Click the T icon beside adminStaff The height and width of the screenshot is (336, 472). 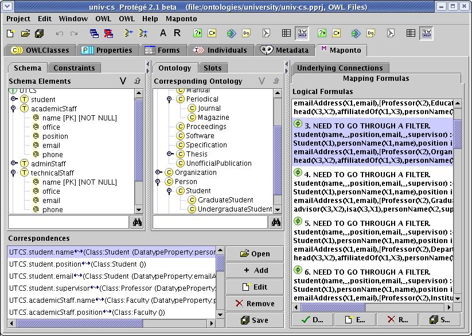click(24, 163)
